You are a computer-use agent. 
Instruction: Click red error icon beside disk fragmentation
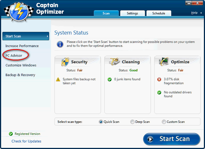click(x=159, y=79)
